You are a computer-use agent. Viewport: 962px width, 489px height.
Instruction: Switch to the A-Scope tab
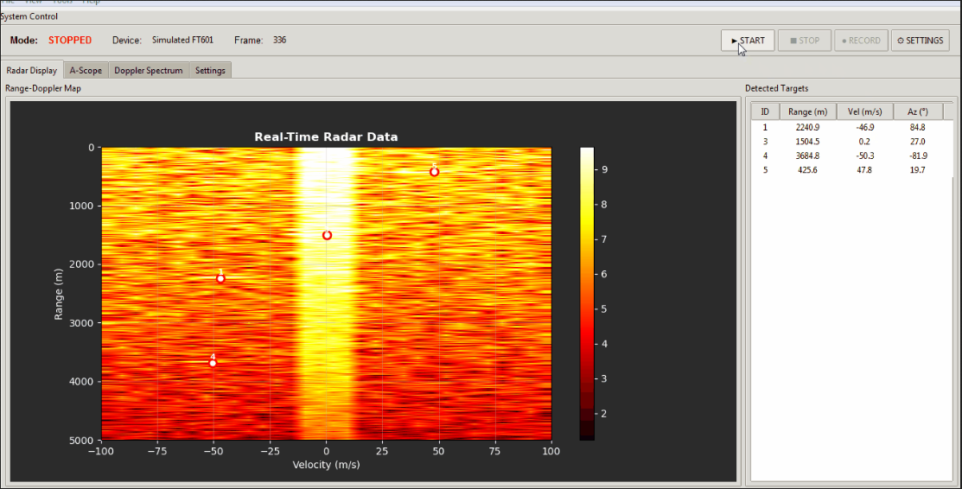point(86,70)
